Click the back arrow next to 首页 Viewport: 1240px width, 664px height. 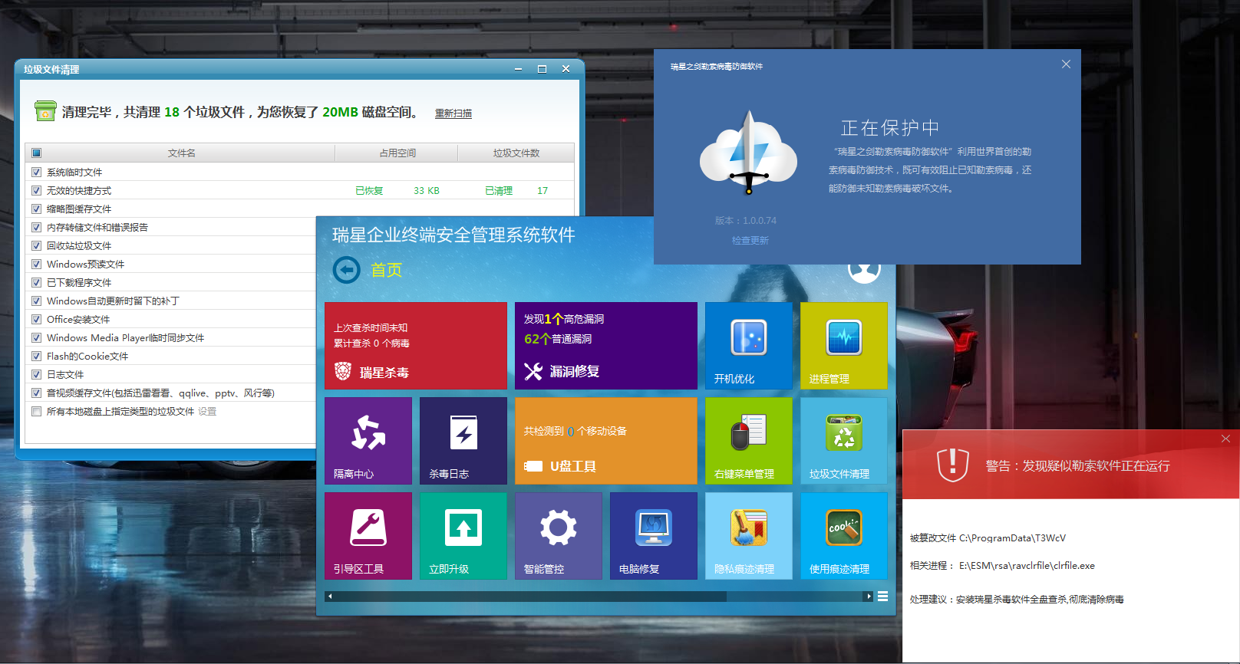(x=347, y=270)
